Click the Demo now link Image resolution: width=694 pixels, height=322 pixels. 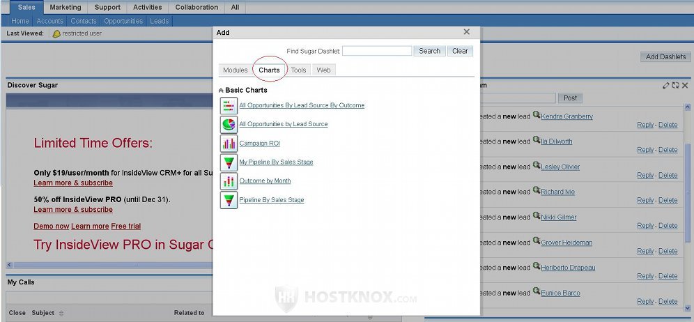pos(52,226)
